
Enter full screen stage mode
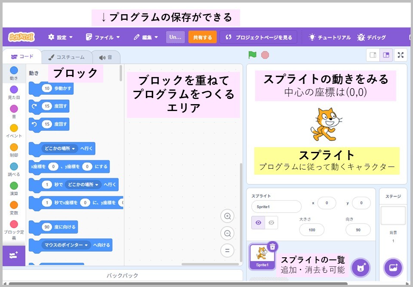[401, 55]
